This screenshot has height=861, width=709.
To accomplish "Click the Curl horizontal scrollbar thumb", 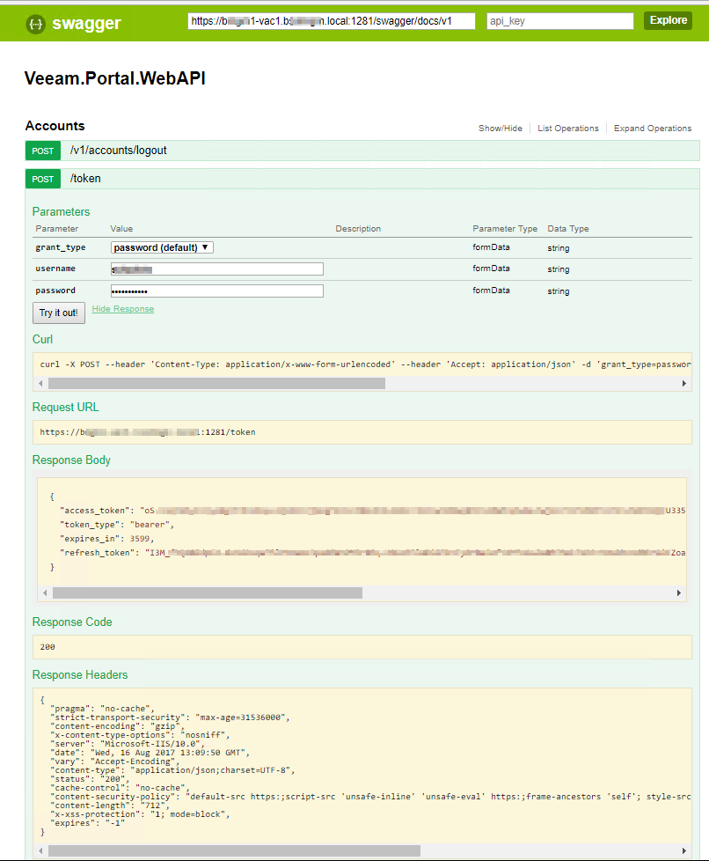I will [216, 383].
